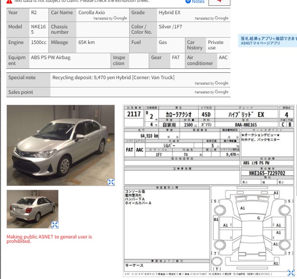Enlarge the rear car photo with expand icon
This screenshot has width=297, height=279.
[55, 225]
